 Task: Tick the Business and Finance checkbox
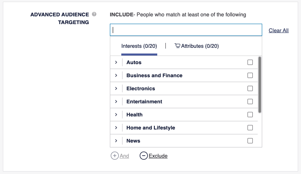[x=250, y=76]
